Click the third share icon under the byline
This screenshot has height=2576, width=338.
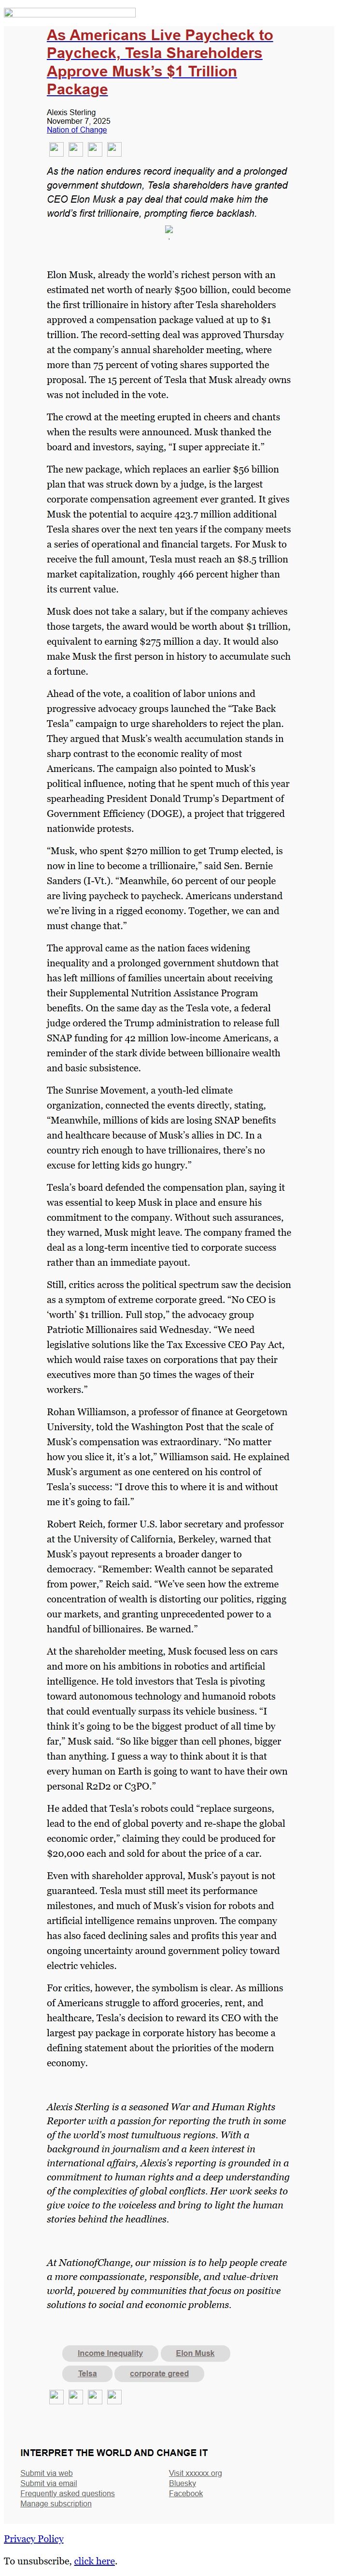coord(95,149)
